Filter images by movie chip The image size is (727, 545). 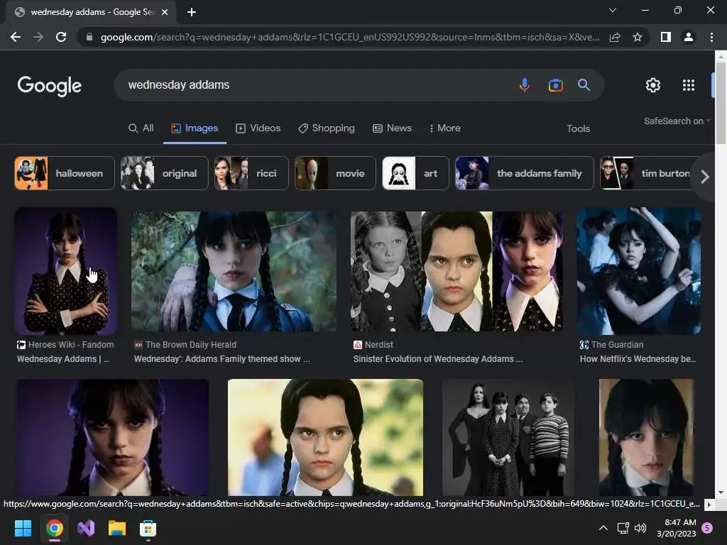[335, 173]
